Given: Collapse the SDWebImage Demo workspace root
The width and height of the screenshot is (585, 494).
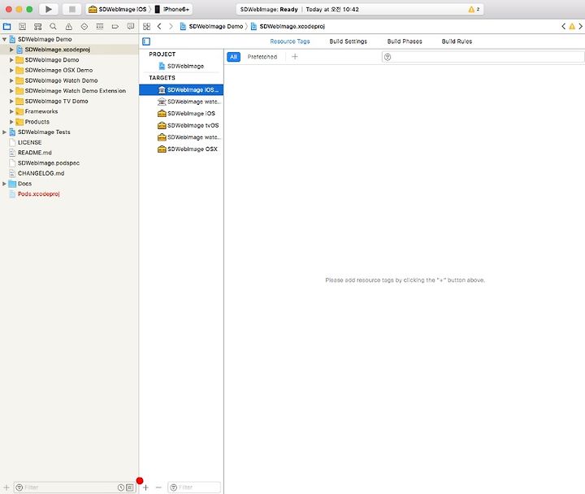Looking at the screenshot, I should pyautogui.click(x=5, y=39).
